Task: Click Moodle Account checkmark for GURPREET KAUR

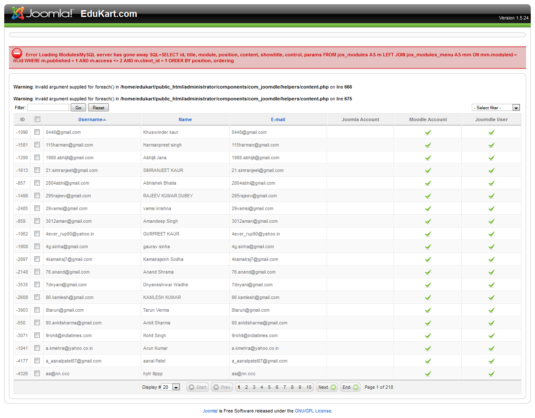Action: (428, 234)
